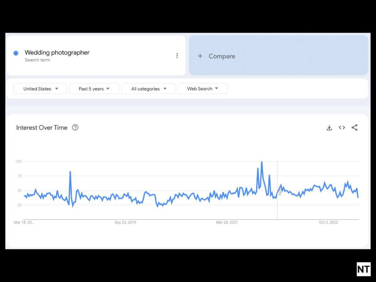Viewport: 376px width, 282px height.
Task: Open the United States region dropdown
Action: (40, 88)
